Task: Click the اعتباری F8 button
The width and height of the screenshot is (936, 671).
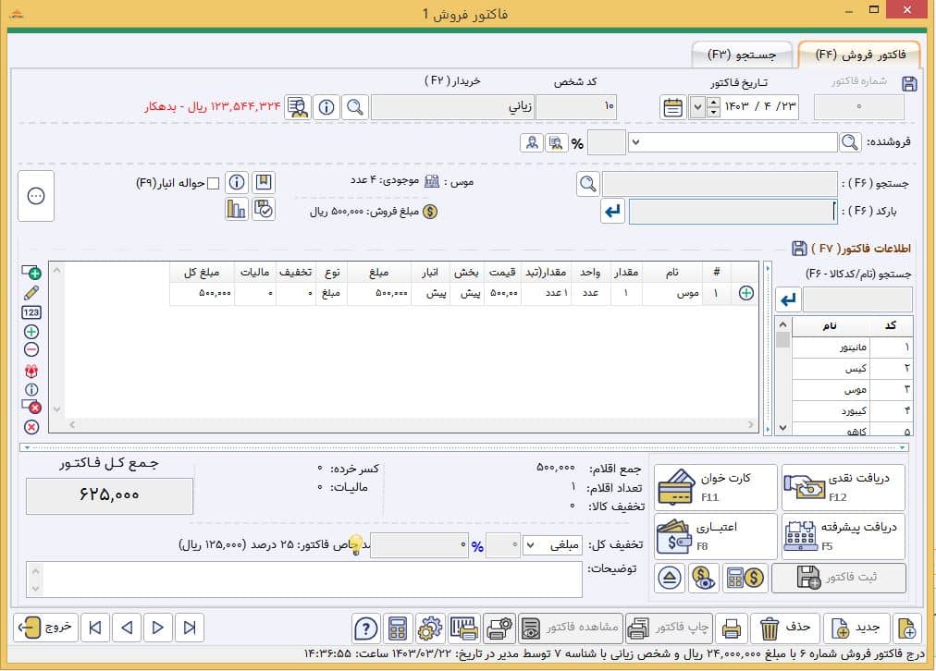Action: click(x=716, y=536)
